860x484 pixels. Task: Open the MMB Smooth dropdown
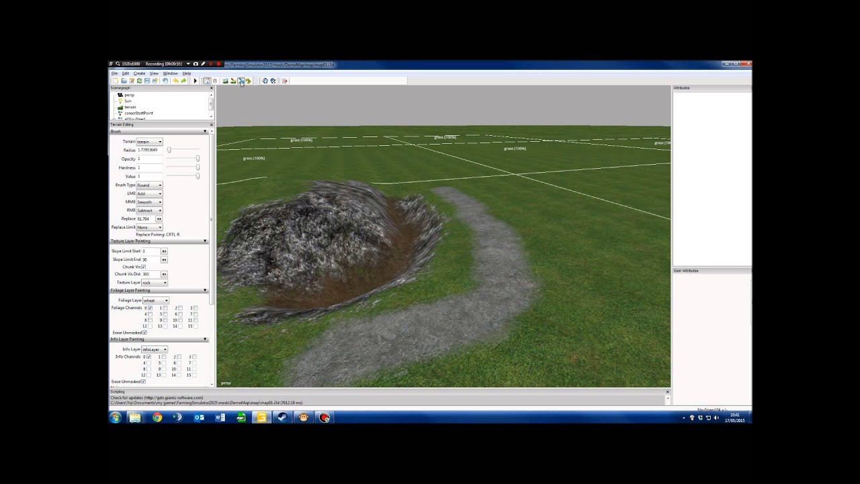tap(149, 202)
